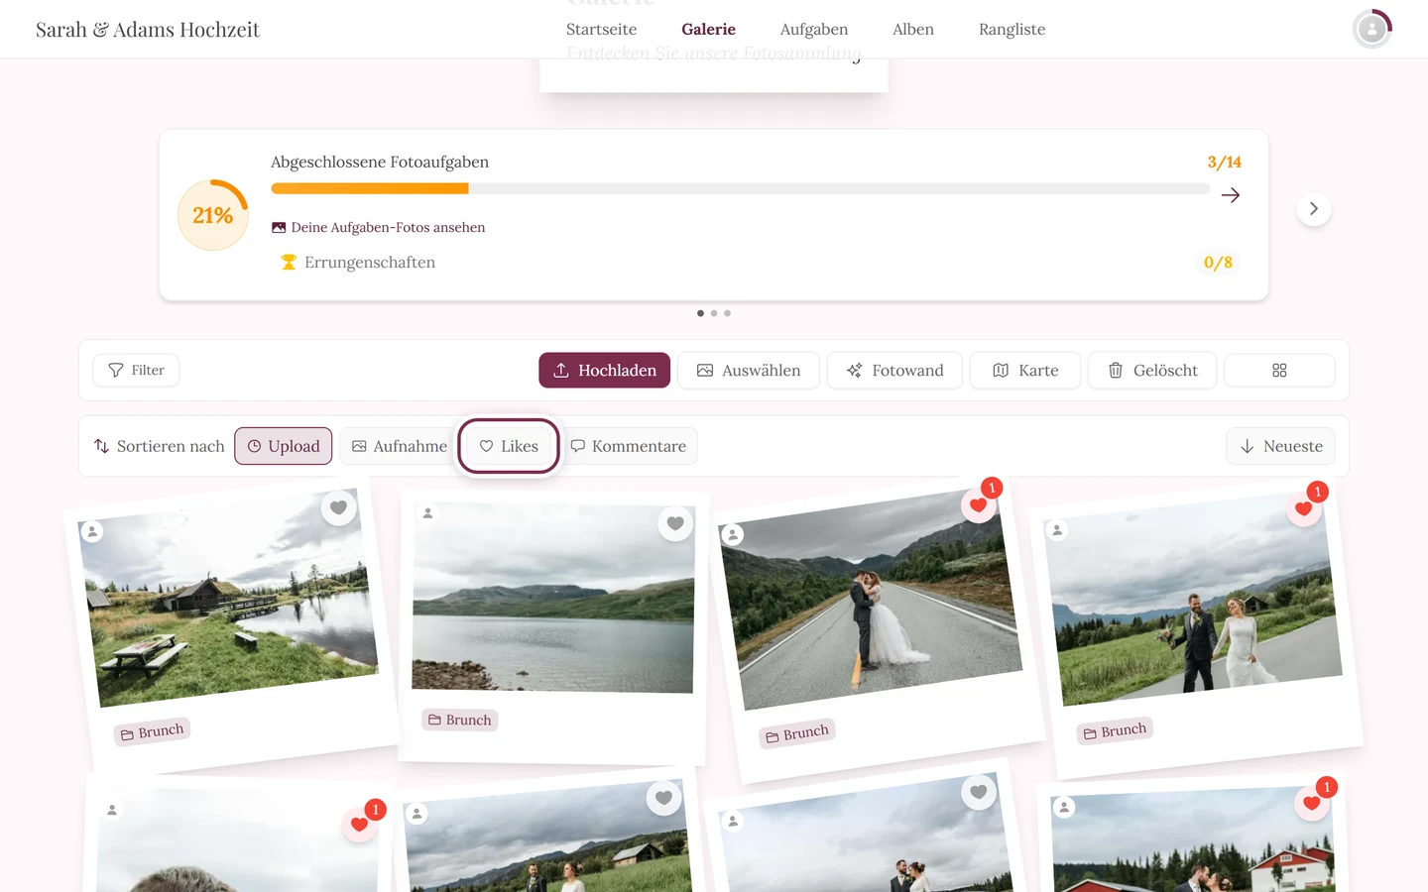The height and width of the screenshot is (892, 1428).
Task: Sort photos by Kommentare
Action: (629, 446)
